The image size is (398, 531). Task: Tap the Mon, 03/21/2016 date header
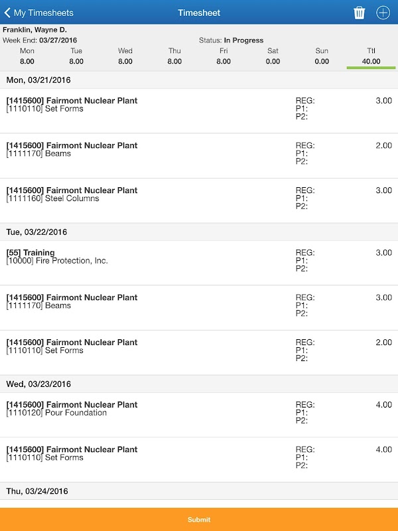tap(199, 80)
